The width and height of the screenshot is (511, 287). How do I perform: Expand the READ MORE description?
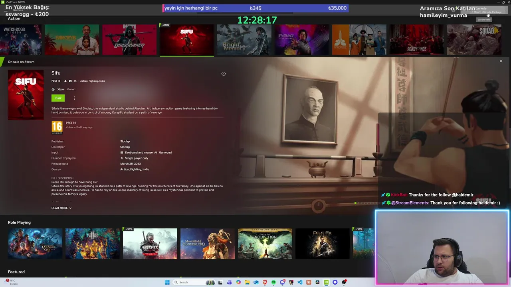[61, 208]
